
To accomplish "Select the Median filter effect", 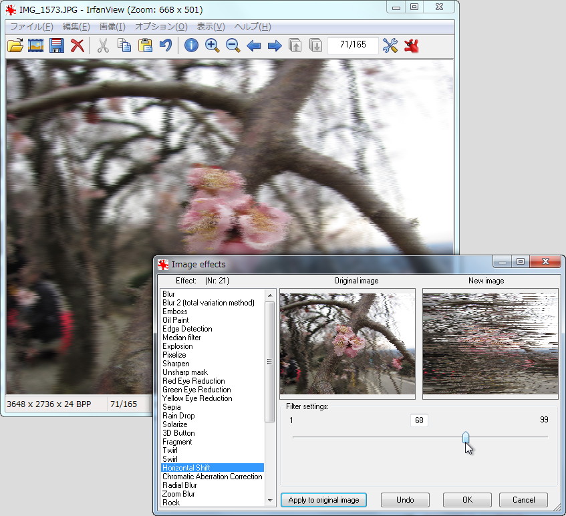I will pos(182,338).
